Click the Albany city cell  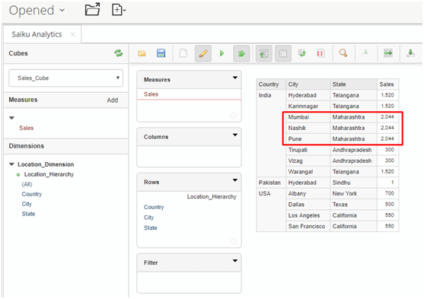308,193
